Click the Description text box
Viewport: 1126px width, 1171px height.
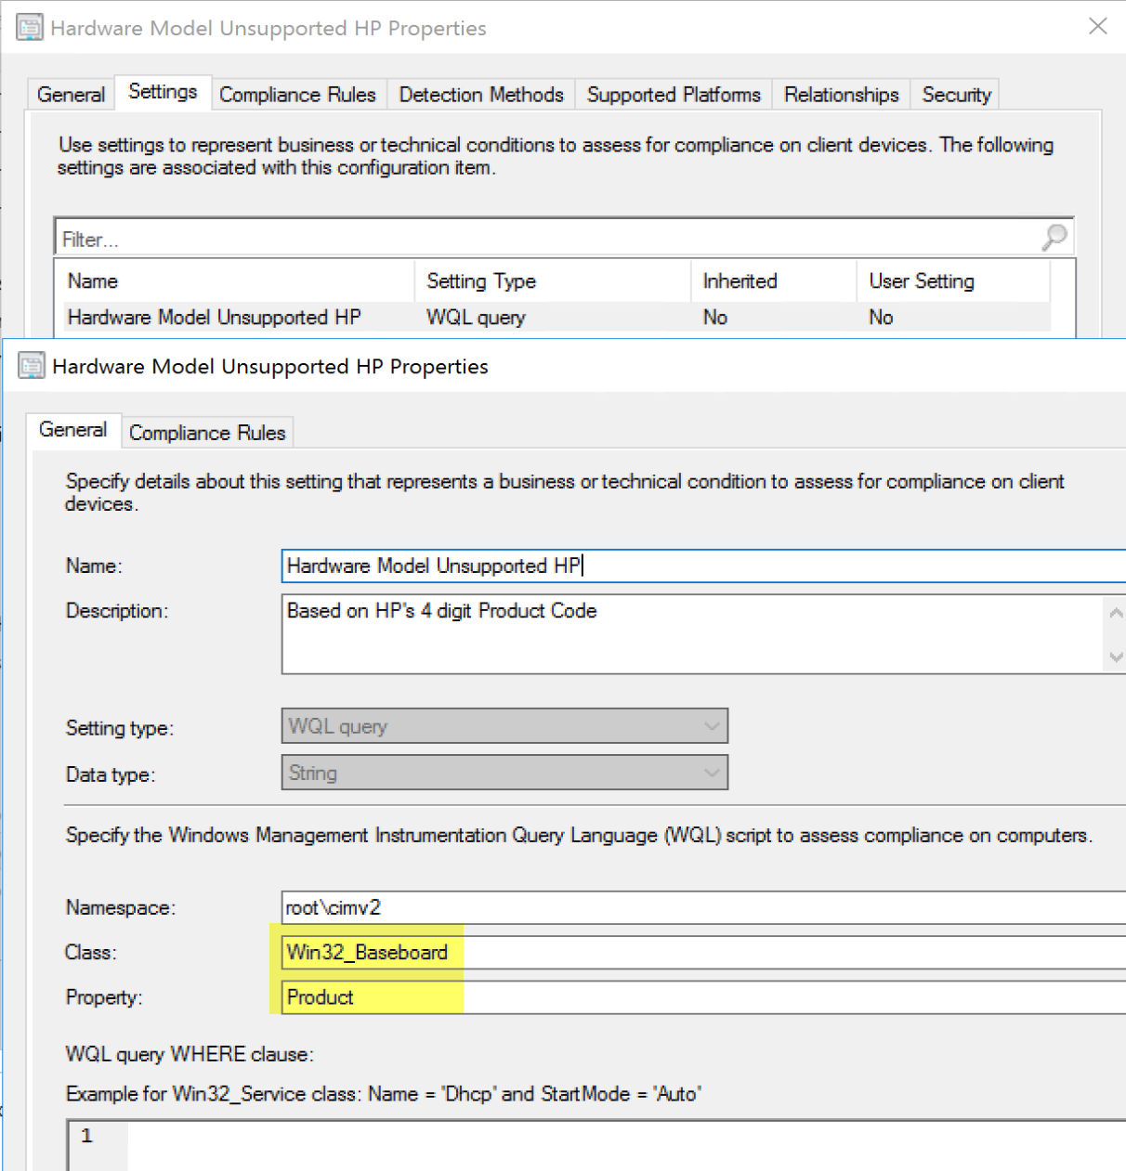[687, 633]
